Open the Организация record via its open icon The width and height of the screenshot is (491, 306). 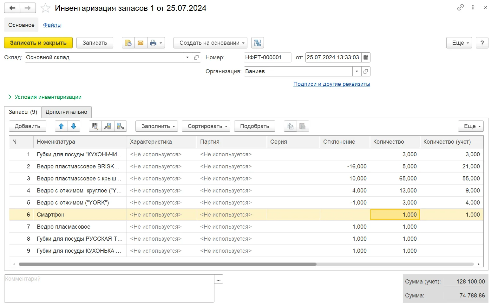click(x=366, y=71)
